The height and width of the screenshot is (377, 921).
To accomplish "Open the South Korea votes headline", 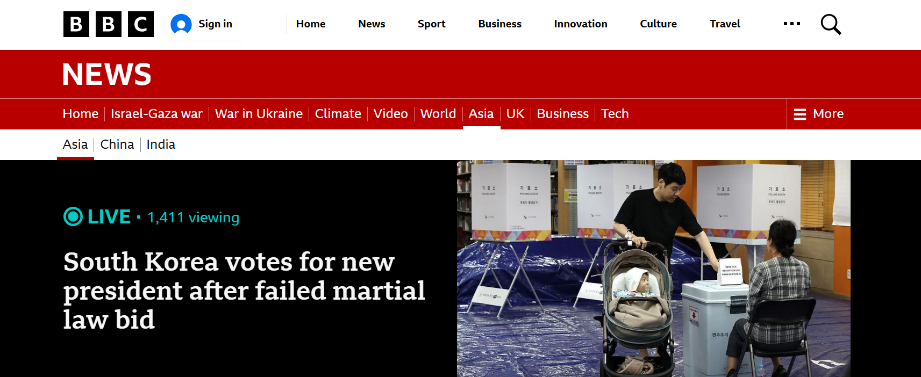I will coord(244,291).
